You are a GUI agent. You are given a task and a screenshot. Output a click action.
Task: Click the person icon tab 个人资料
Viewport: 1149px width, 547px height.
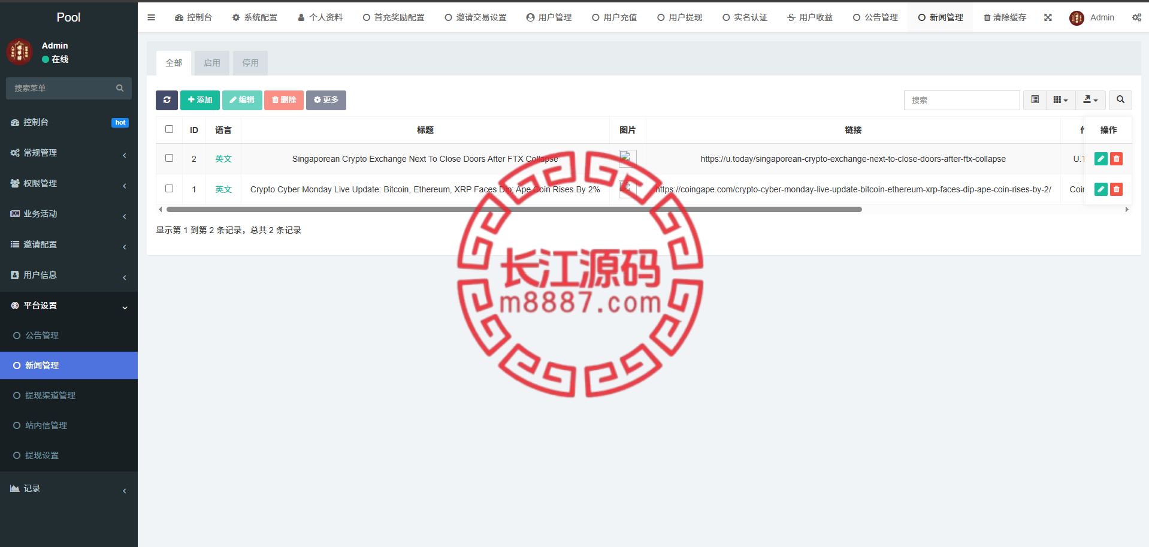pos(320,17)
